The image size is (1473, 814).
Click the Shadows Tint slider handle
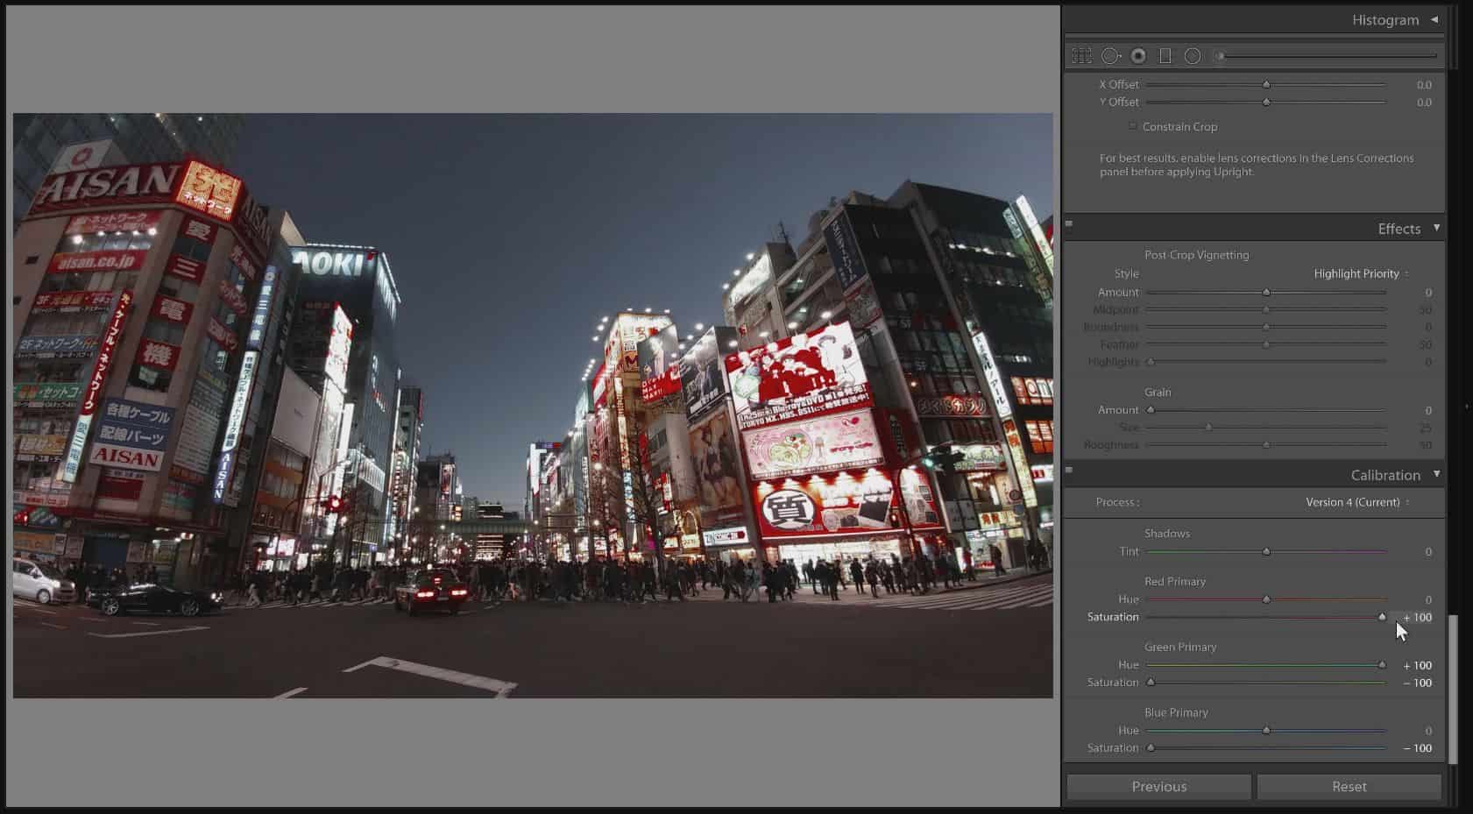pyautogui.click(x=1266, y=552)
